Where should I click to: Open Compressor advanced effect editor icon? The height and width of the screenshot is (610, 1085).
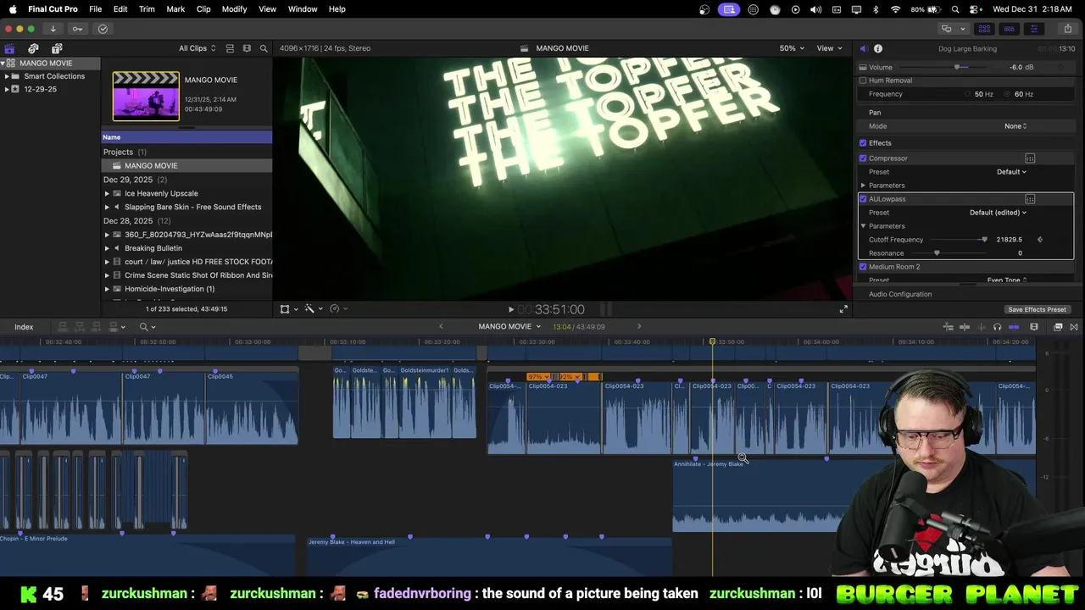(1030, 158)
